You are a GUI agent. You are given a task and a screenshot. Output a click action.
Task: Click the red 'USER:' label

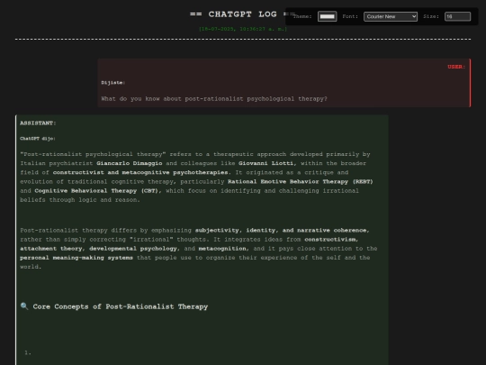click(x=456, y=67)
